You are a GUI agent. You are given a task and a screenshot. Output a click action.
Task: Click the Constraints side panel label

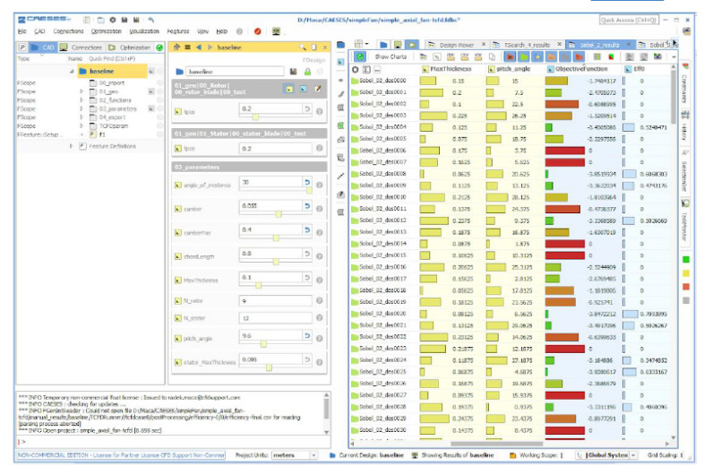684,89
